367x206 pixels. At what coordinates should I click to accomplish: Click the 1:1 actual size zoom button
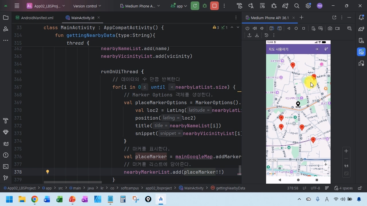346,166
